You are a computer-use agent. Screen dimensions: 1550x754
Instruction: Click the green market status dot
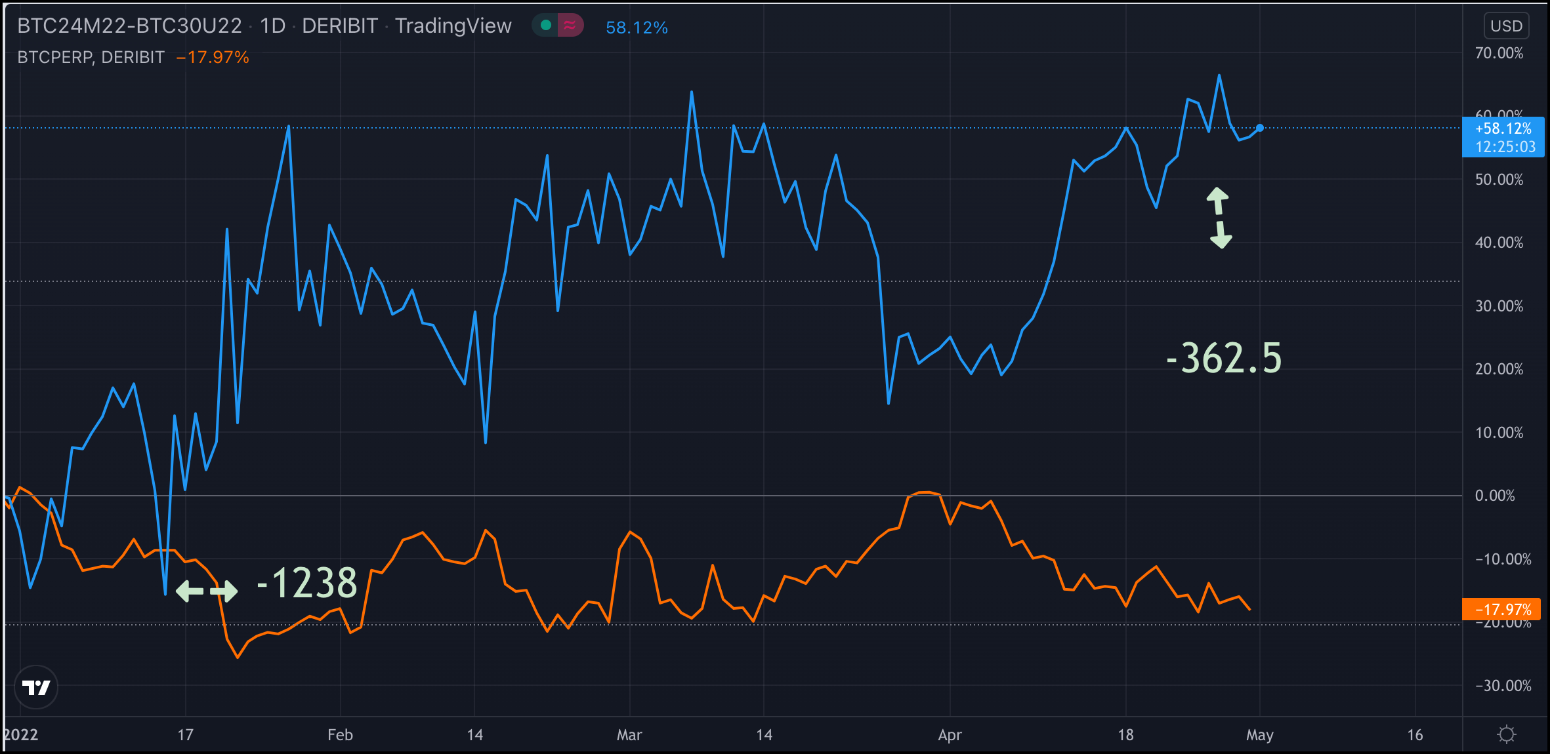click(x=545, y=26)
